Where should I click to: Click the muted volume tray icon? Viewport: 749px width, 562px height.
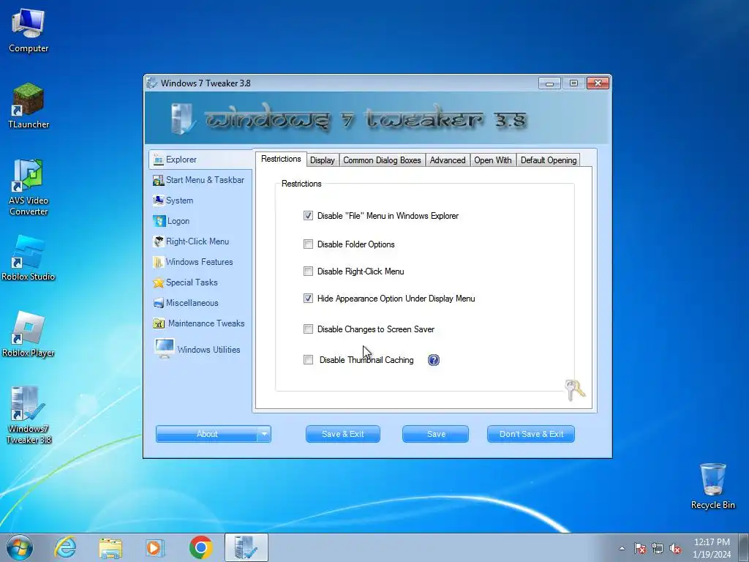pyautogui.click(x=675, y=549)
